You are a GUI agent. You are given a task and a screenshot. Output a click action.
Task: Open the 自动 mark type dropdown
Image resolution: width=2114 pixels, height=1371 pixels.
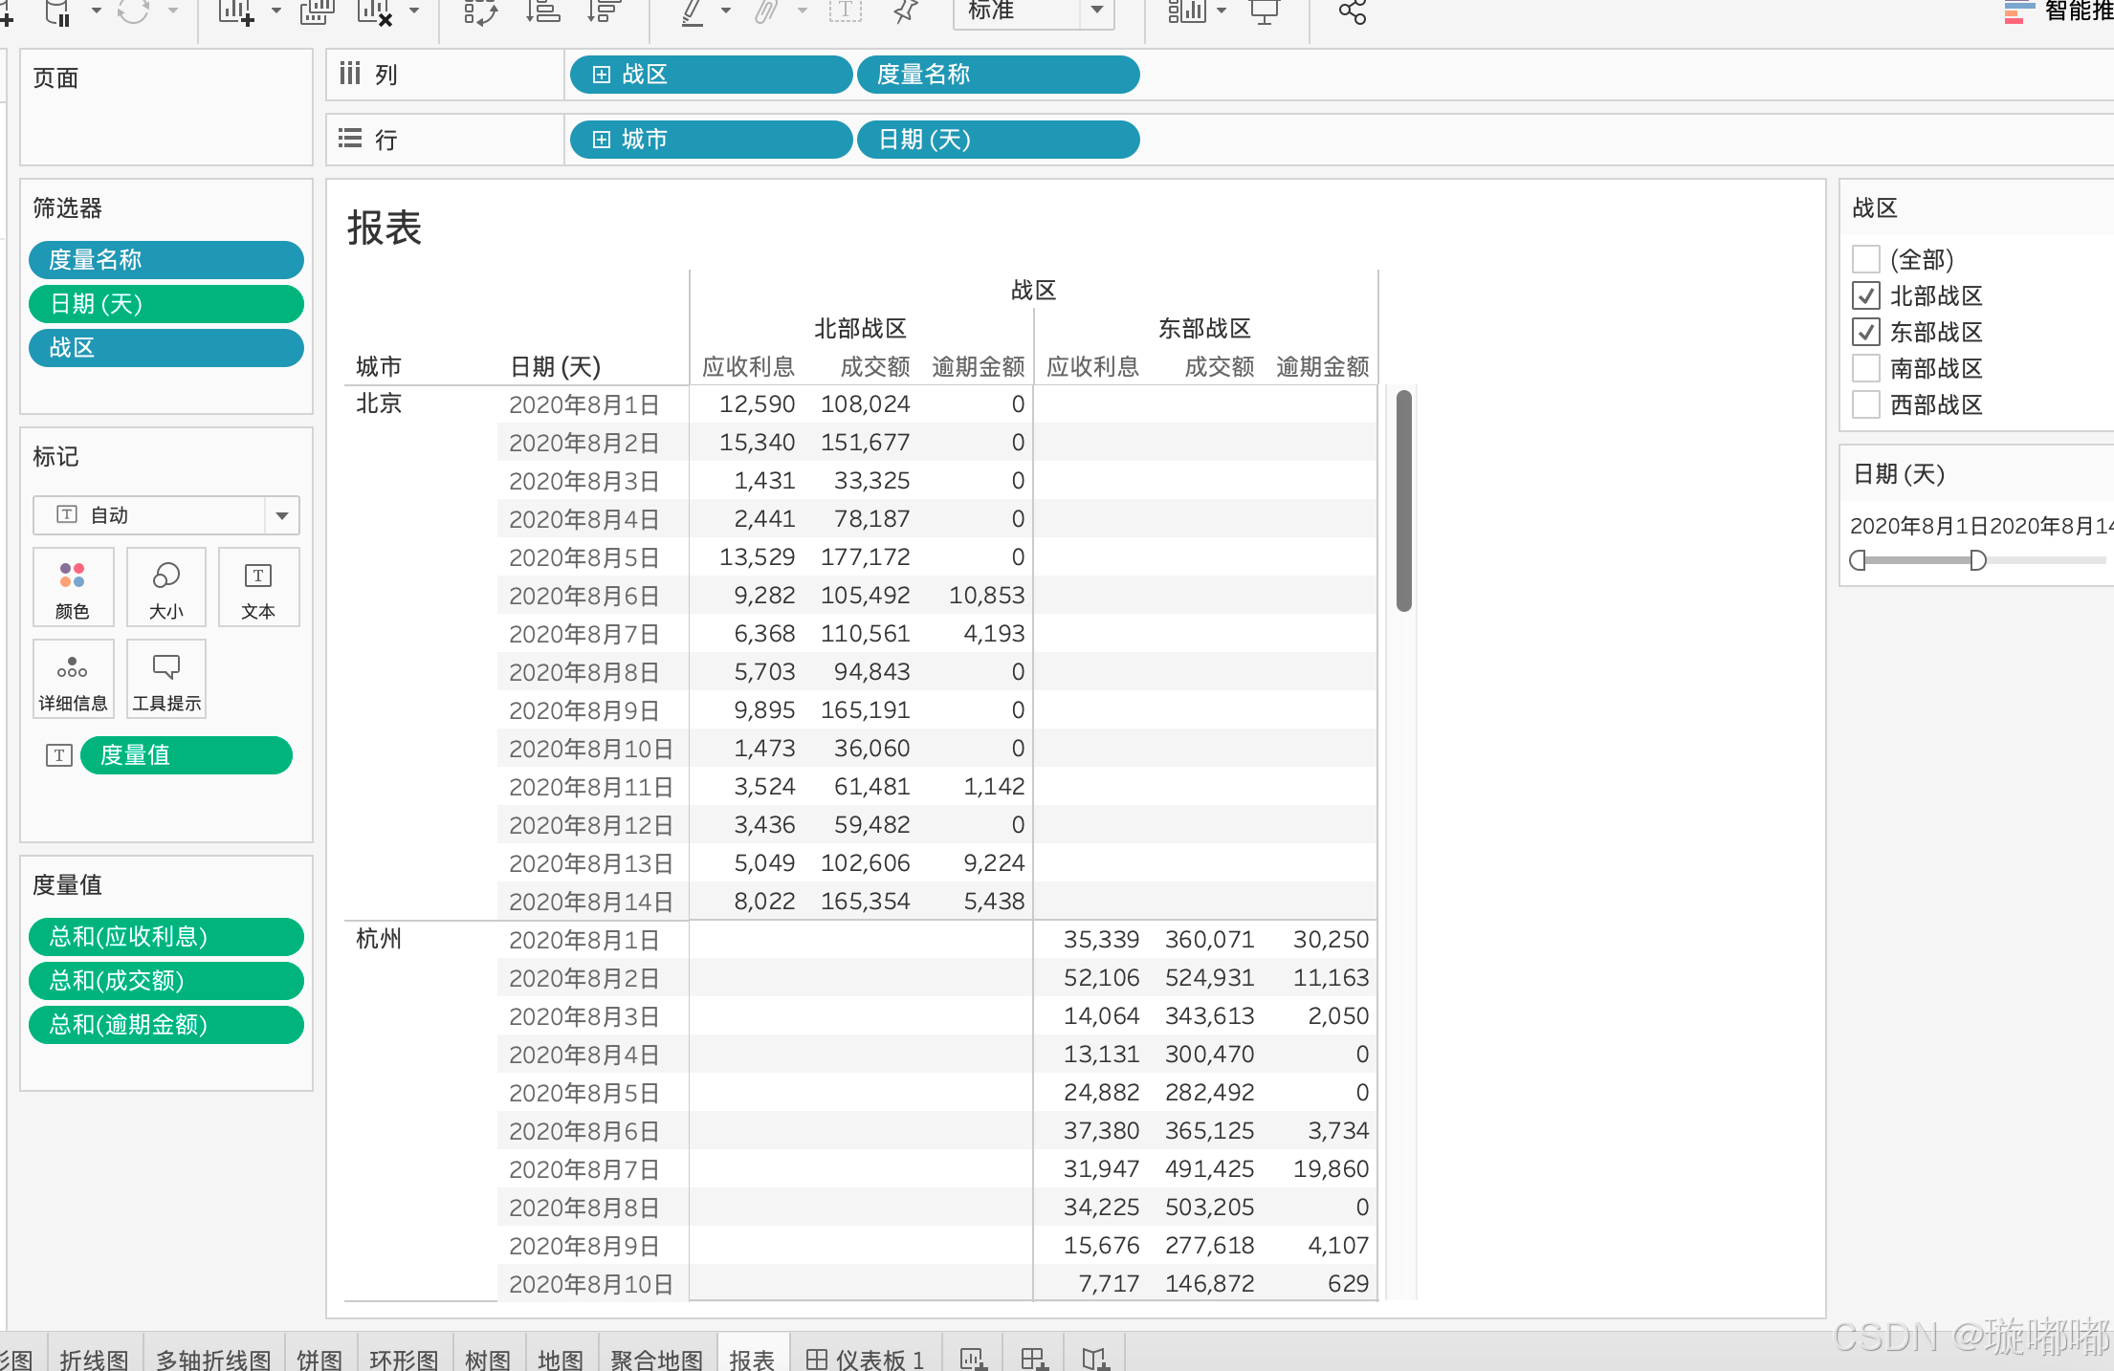281,515
